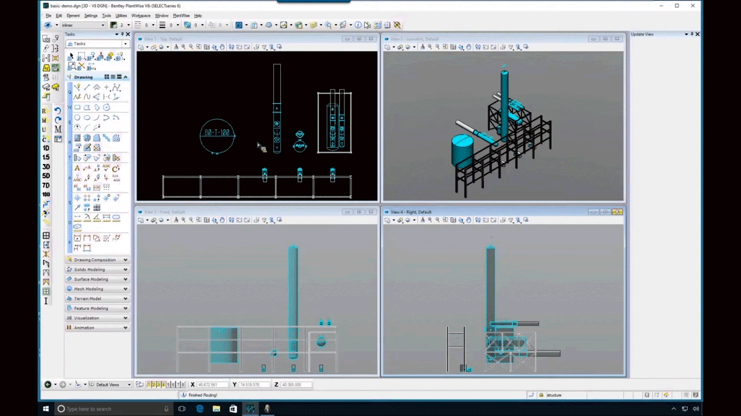
Task: Open the Utilities menu
Action: (x=121, y=16)
